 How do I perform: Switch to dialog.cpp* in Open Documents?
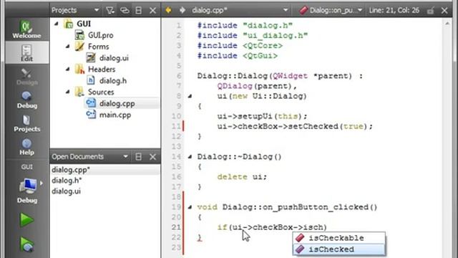105,170
